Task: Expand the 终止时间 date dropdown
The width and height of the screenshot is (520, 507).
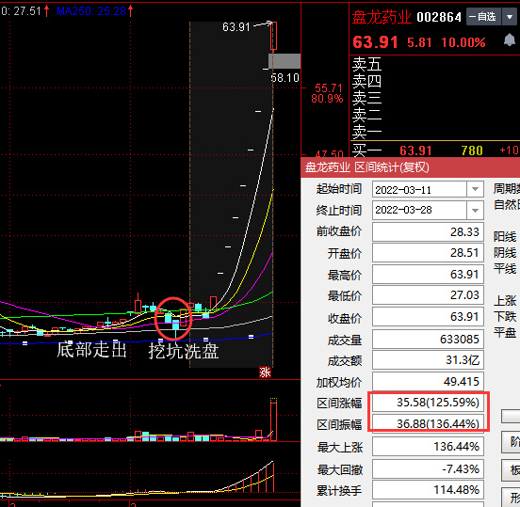Action: coord(475,211)
